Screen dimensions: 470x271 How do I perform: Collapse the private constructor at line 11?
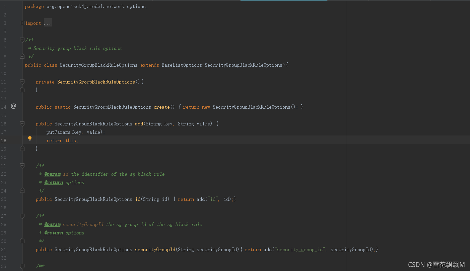22,82
